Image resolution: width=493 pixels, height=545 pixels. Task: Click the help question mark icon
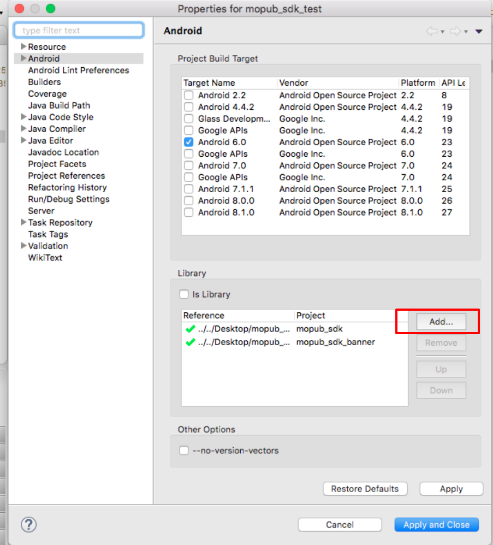coord(28,524)
